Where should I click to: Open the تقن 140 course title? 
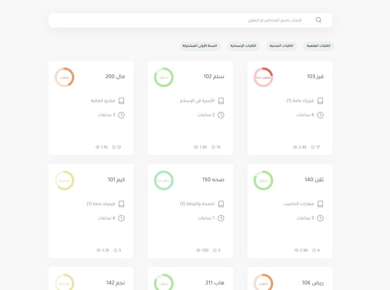314,179
